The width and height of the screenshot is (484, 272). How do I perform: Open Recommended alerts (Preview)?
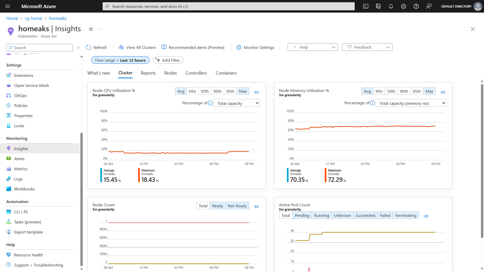[x=193, y=47]
